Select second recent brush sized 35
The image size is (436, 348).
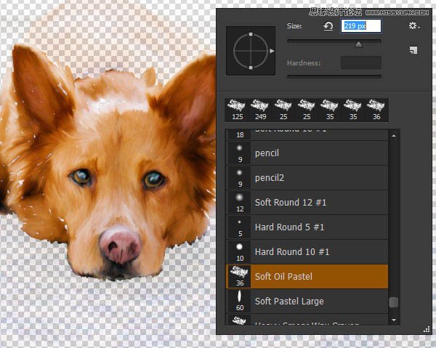pyautogui.click(x=353, y=110)
